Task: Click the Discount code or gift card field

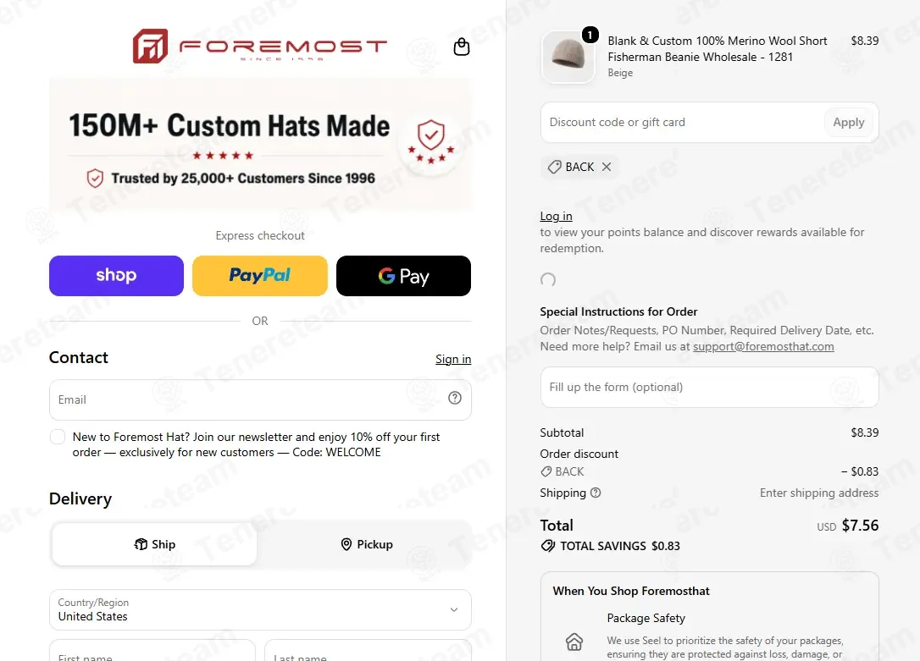Action: [x=680, y=123]
